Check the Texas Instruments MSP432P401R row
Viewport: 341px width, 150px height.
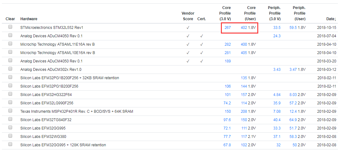click(10, 111)
